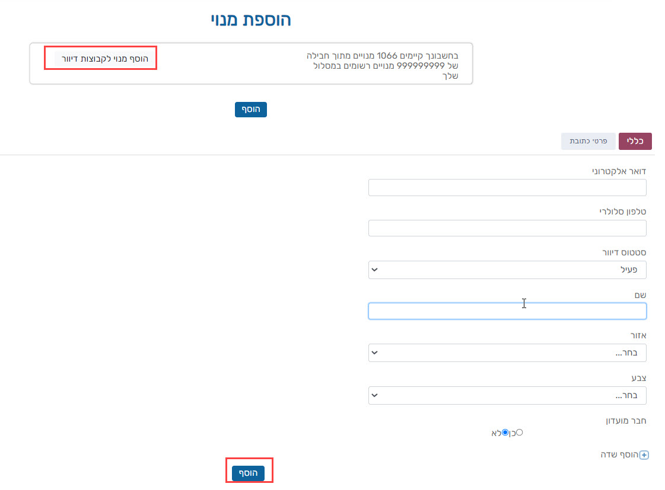The image size is (665, 490).
Task: Click the upper הוסף button above the tabs
Action: tap(250, 110)
